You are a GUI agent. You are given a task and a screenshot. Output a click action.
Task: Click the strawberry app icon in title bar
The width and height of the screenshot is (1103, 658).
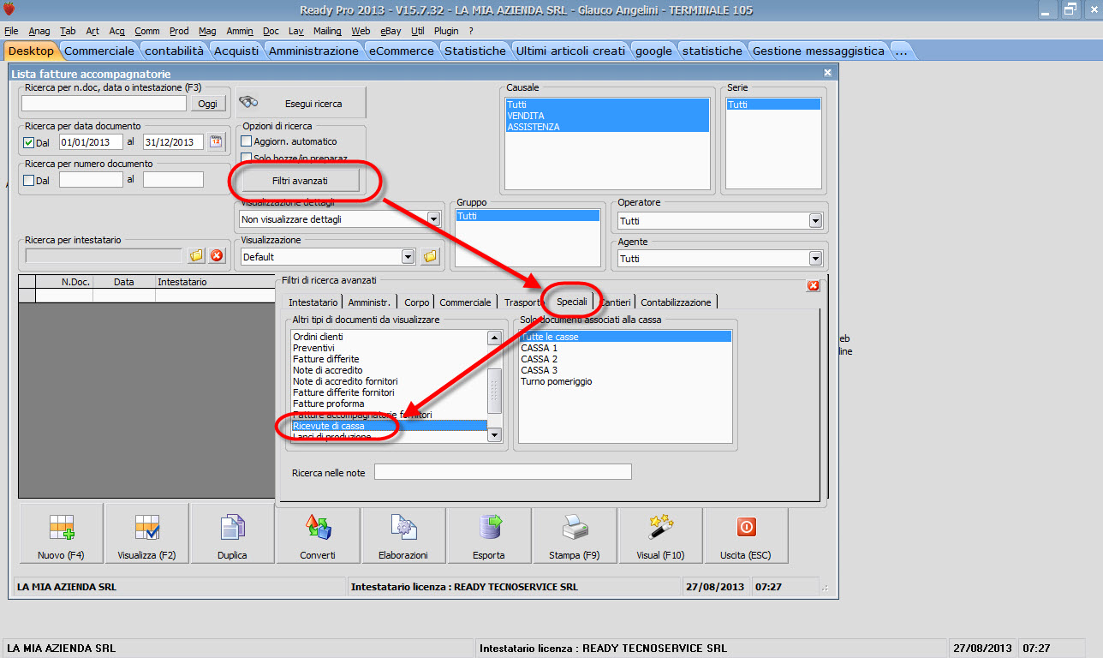tap(9, 10)
